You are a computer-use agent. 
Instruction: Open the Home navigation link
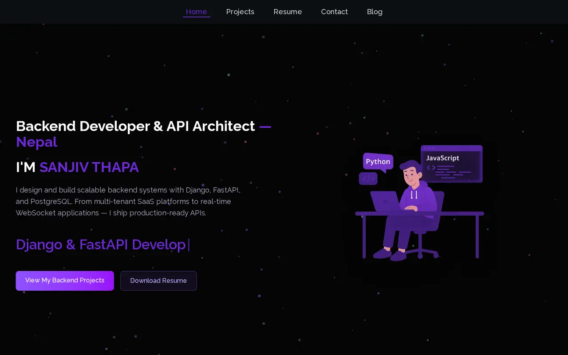(196, 12)
